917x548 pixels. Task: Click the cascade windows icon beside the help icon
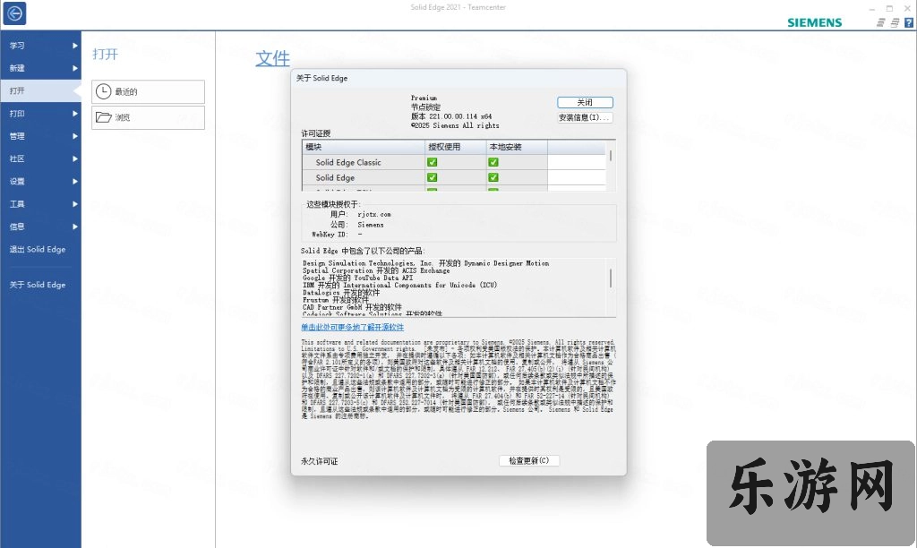tap(895, 22)
